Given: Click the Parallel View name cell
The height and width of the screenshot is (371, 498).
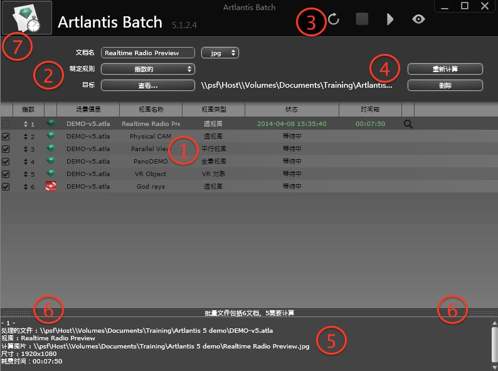Looking at the screenshot, I should [150, 149].
